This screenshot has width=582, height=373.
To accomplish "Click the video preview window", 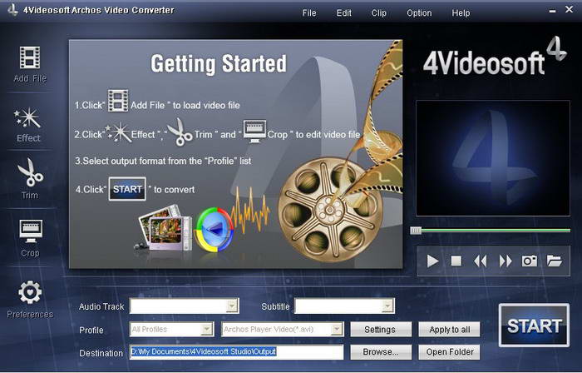I will pyautogui.click(x=493, y=158).
